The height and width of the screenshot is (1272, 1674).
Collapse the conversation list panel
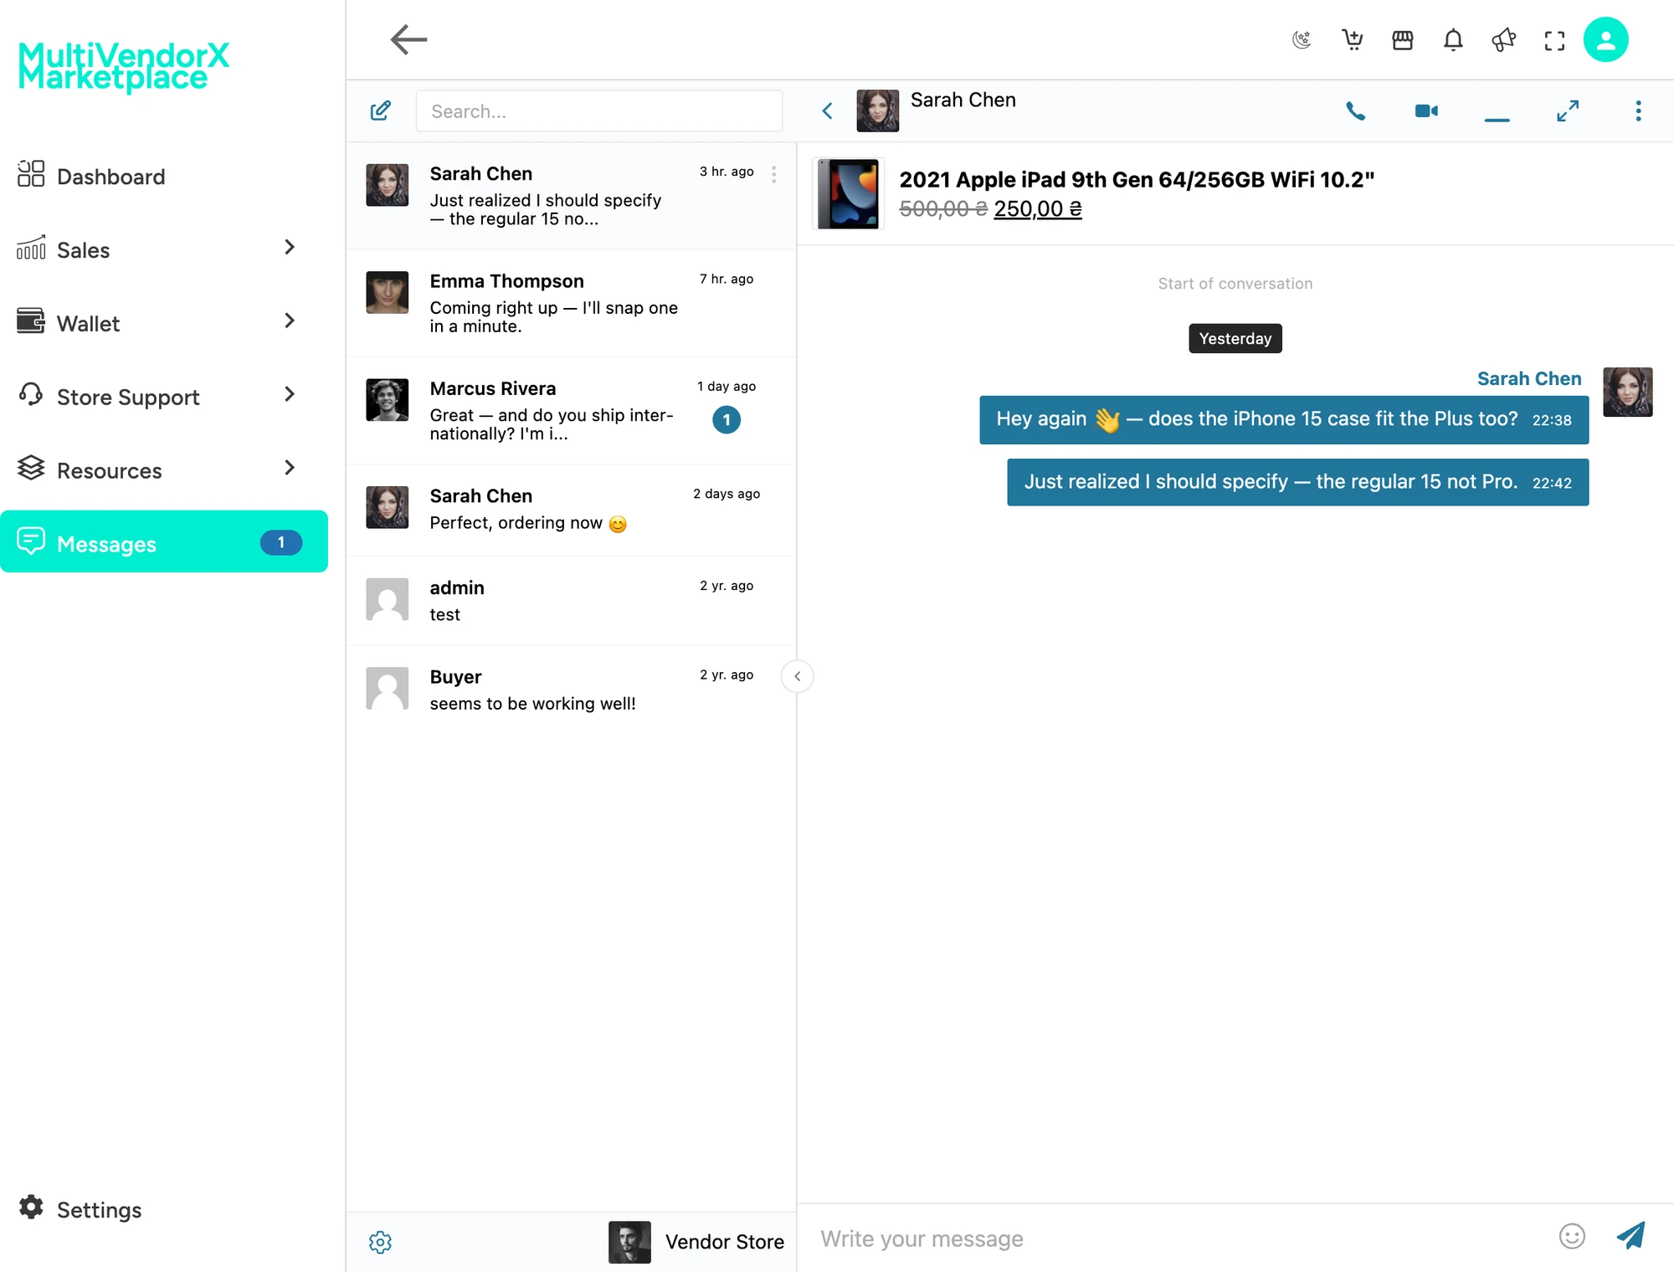(797, 676)
